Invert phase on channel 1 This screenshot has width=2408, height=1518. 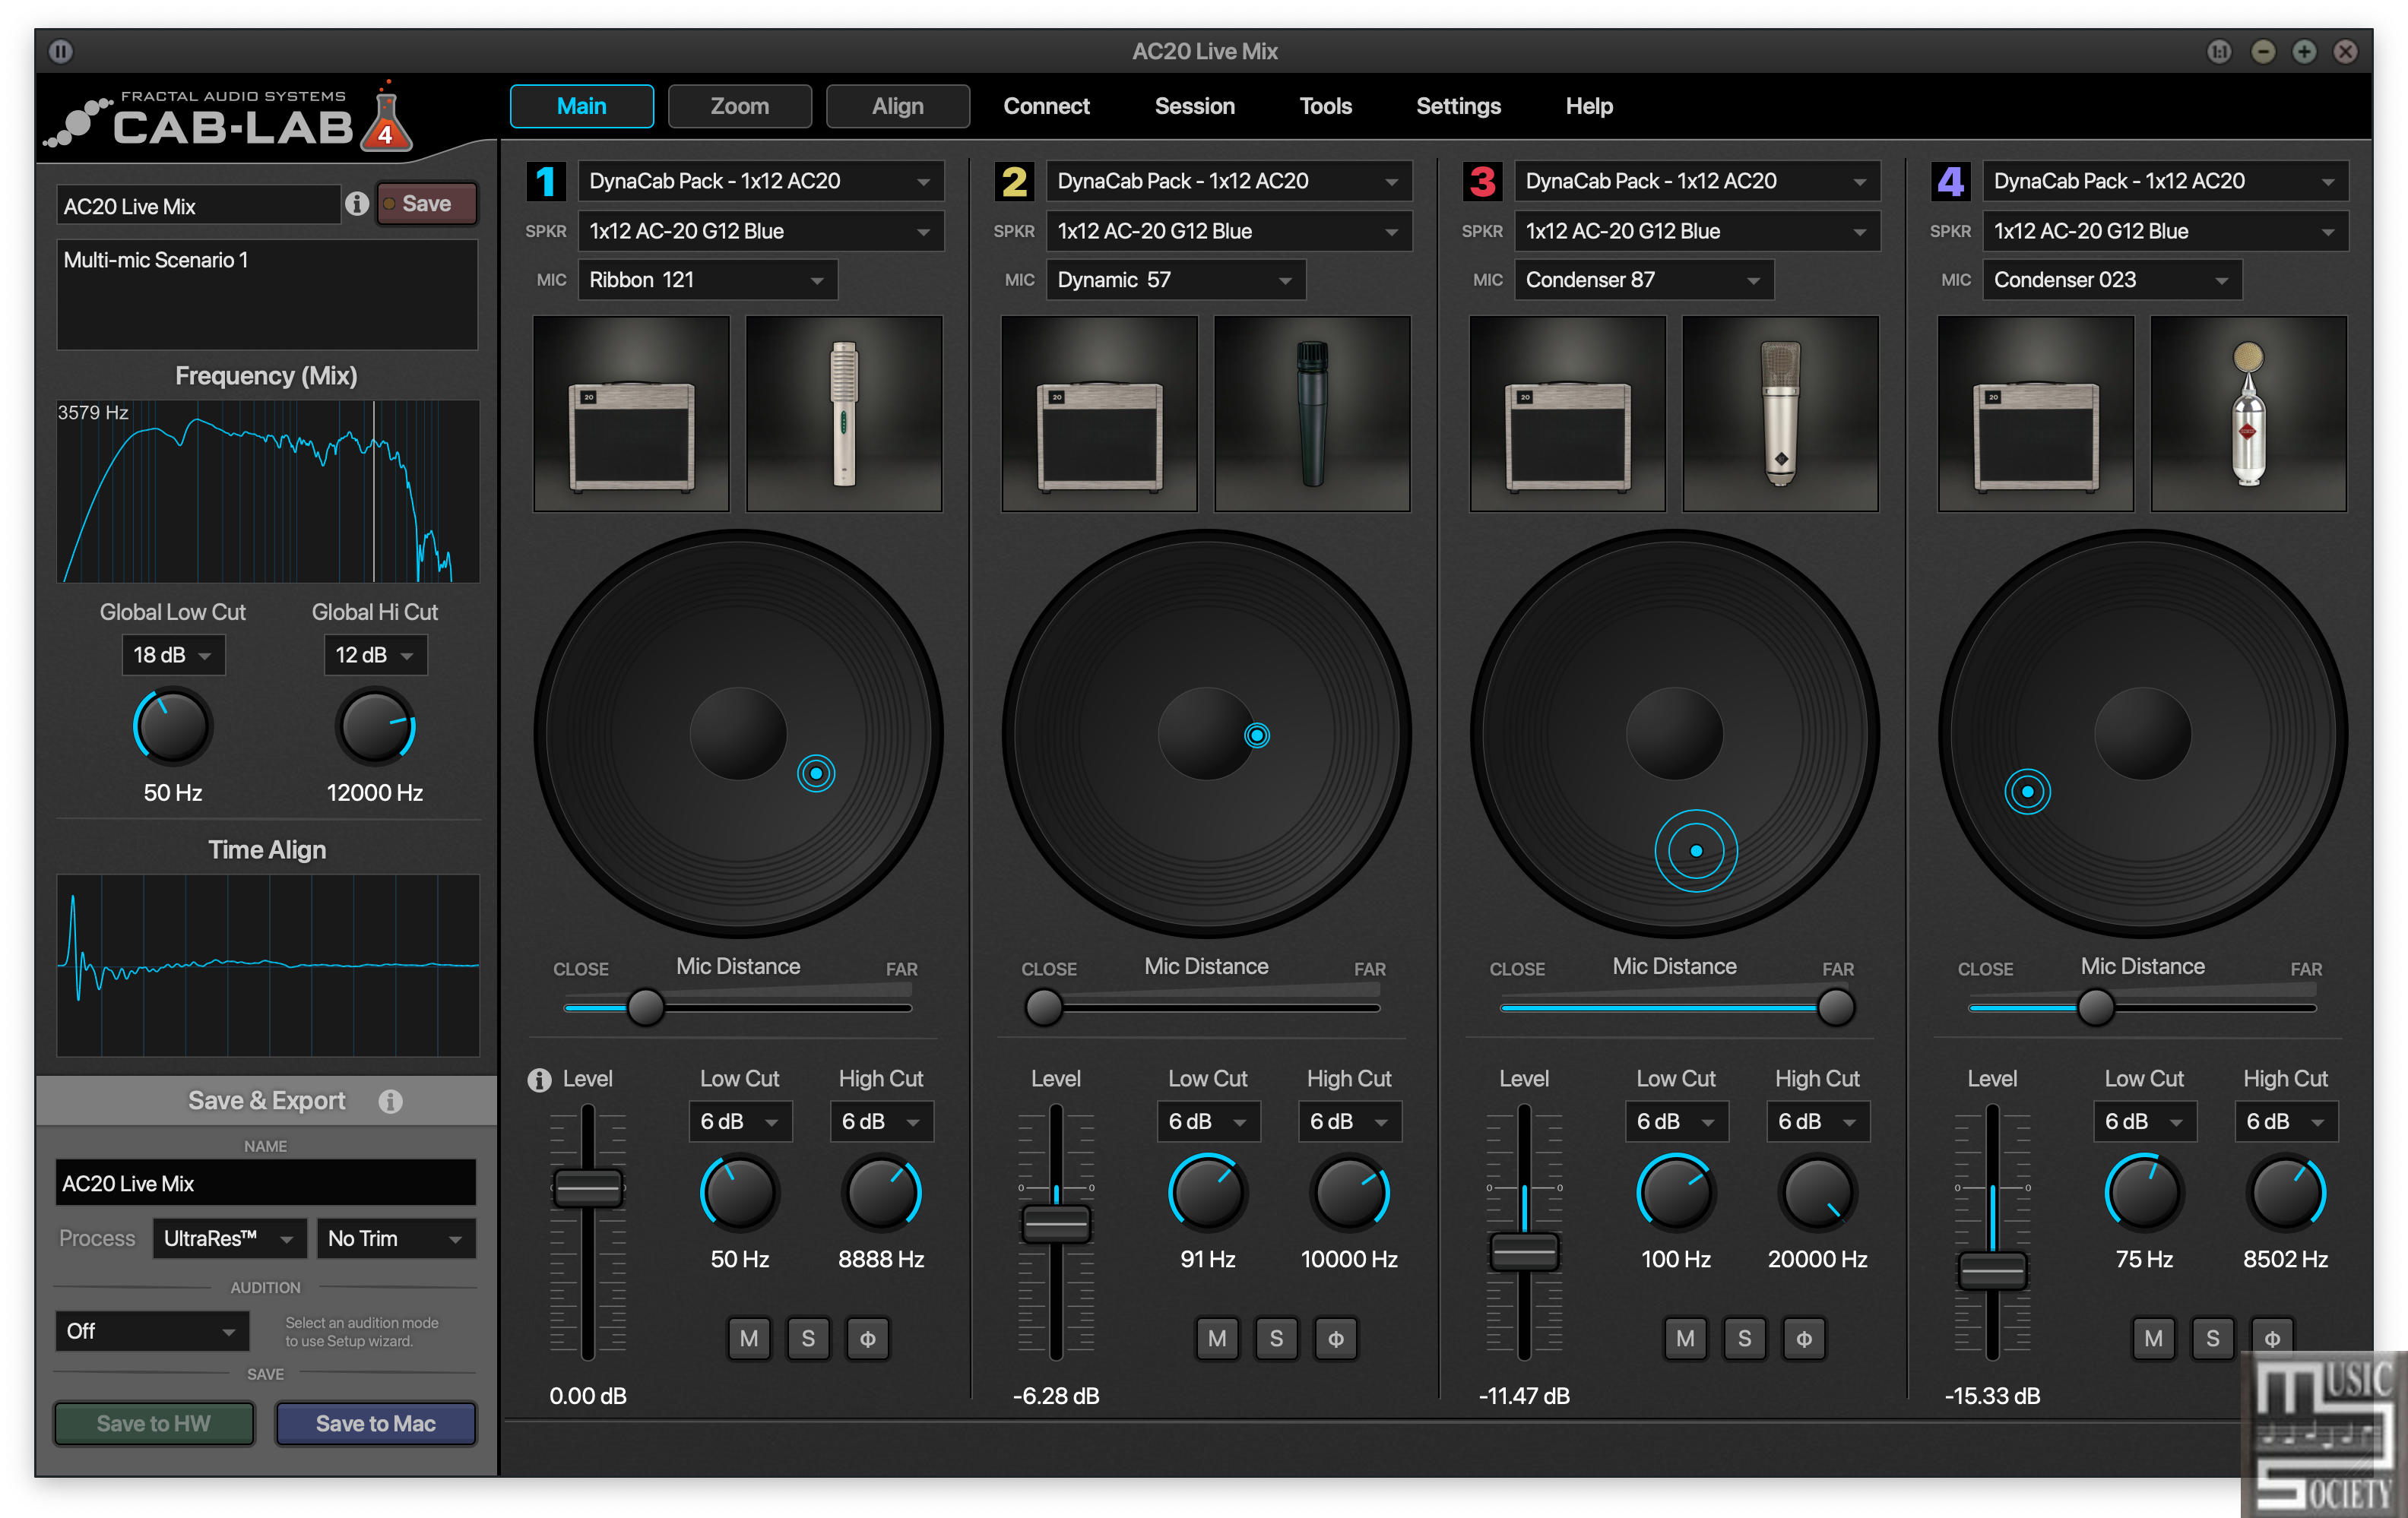coord(867,1338)
